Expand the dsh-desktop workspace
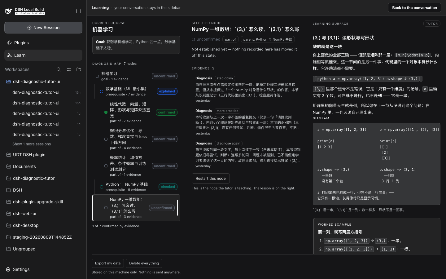Screen dimensions: 446x279 point(43,225)
